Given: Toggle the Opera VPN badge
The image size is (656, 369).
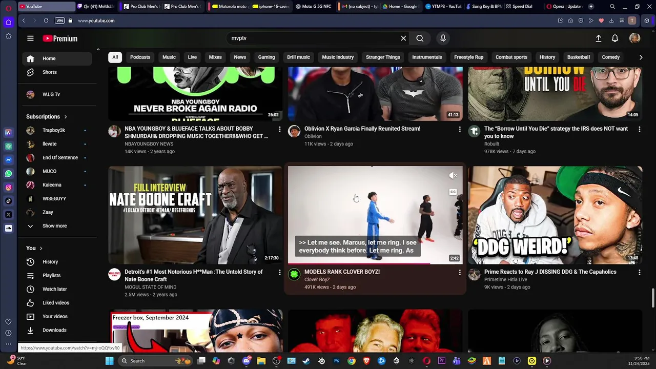Looking at the screenshot, I should point(59,20).
